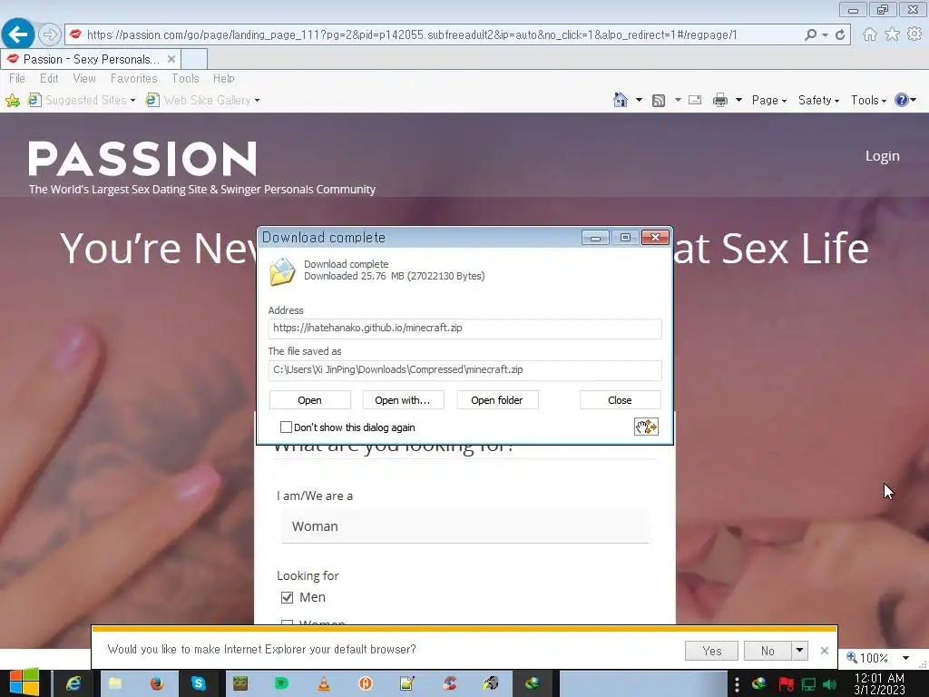
Task: Click the Add to Favorites bar star icon
Action: point(13,100)
